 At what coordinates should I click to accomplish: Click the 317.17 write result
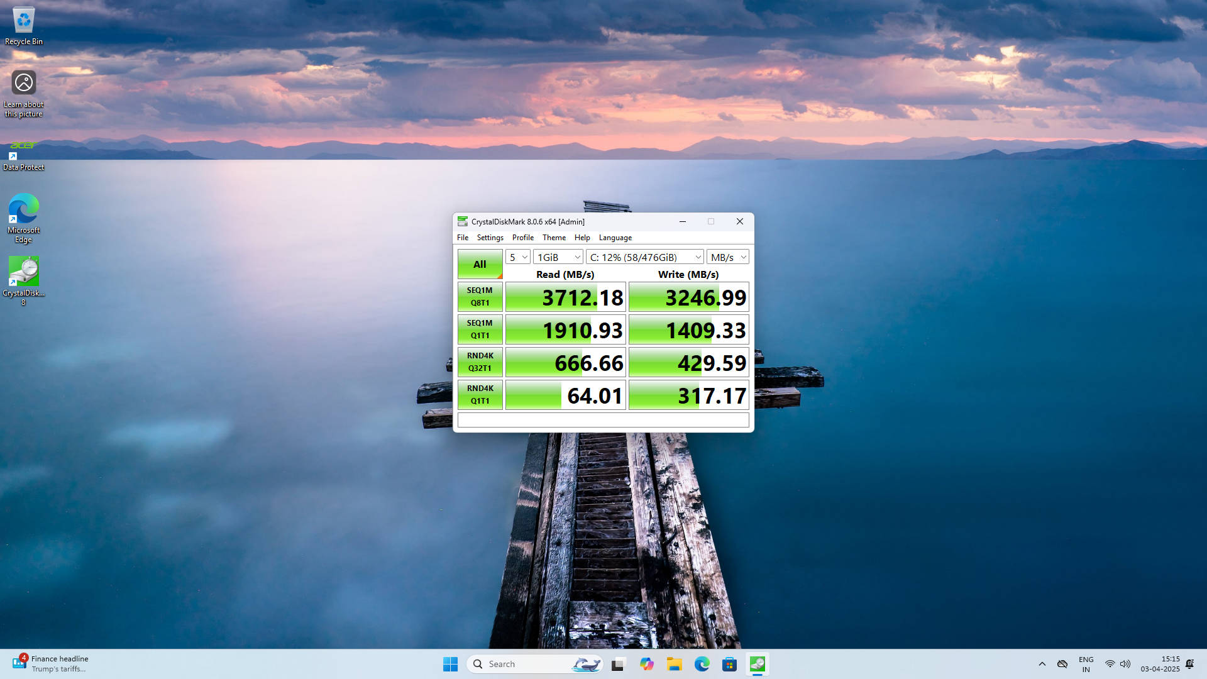[x=689, y=395]
